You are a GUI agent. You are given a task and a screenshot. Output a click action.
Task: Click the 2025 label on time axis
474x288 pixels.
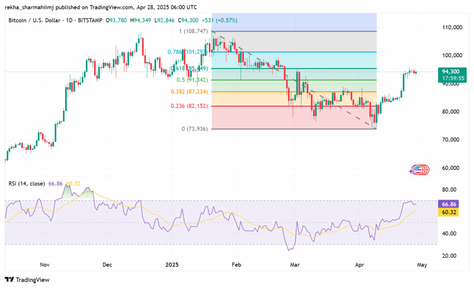pyautogui.click(x=172, y=265)
